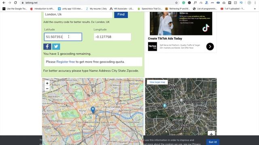Click the blue location pin on London

point(93,110)
